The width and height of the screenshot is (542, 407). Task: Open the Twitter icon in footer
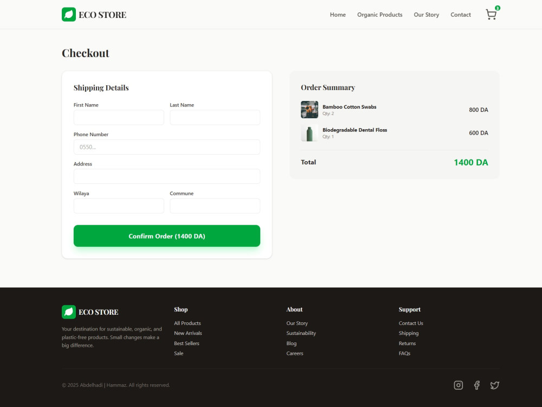pyautogui.click(x=495, y=385)
